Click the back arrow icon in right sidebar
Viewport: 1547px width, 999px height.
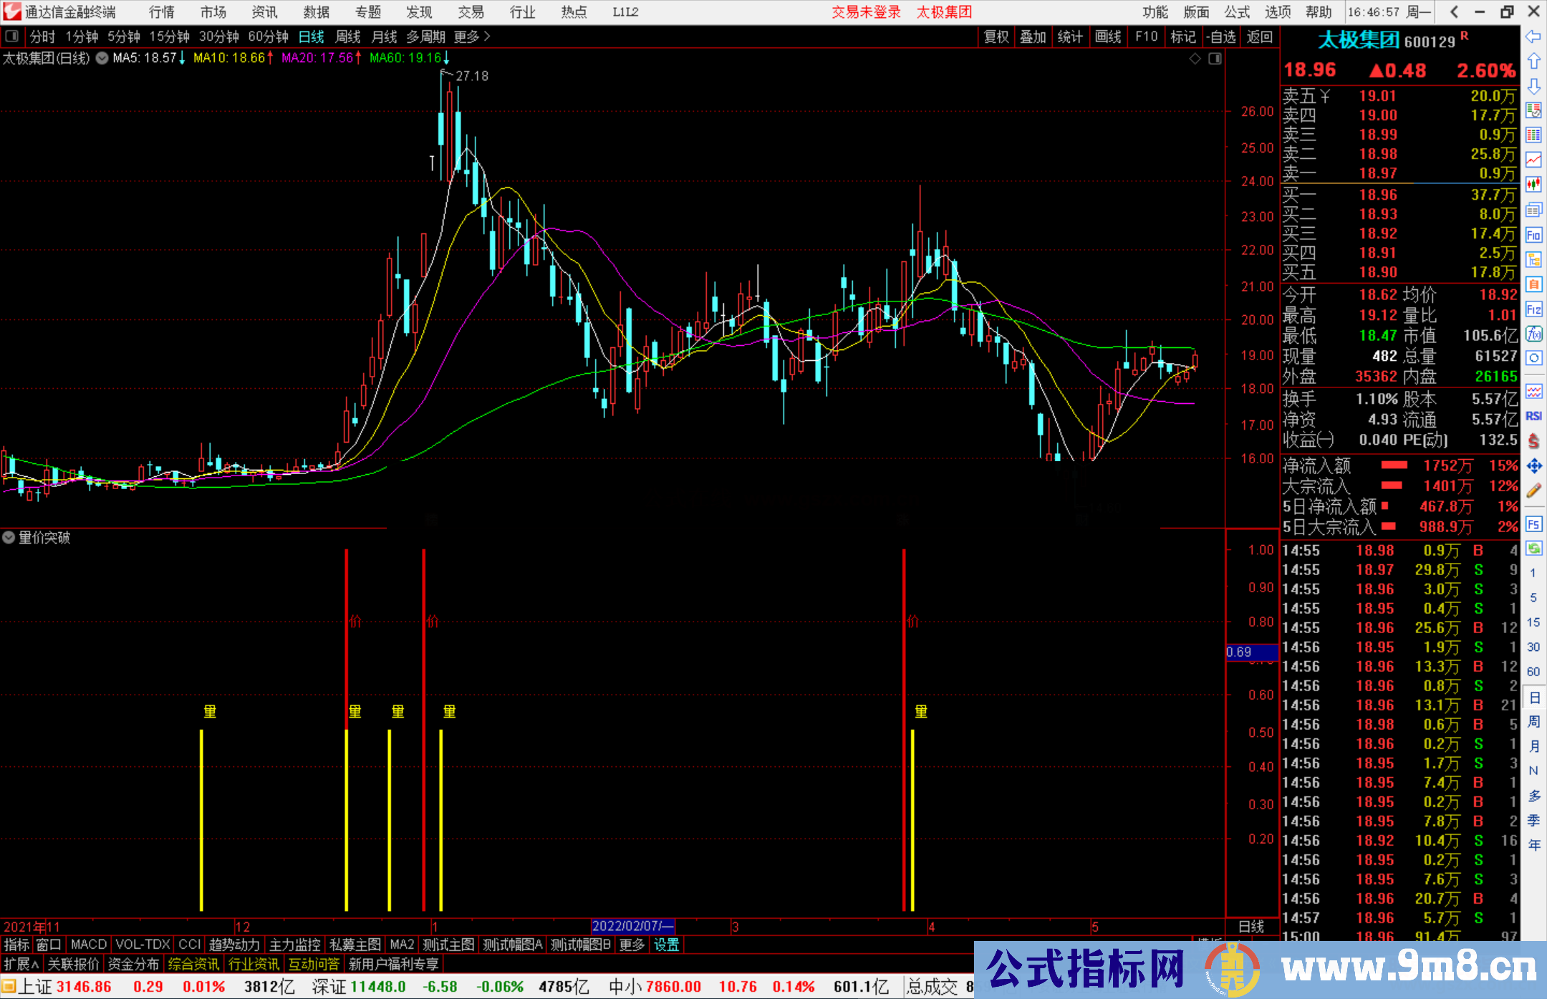1533,37
